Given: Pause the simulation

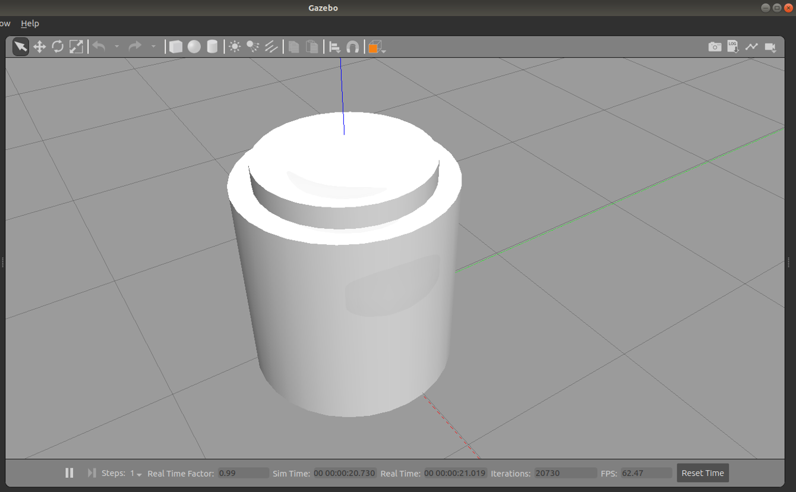Looking at the screenshot, I should pyautogui.click(x=70, y=473).
